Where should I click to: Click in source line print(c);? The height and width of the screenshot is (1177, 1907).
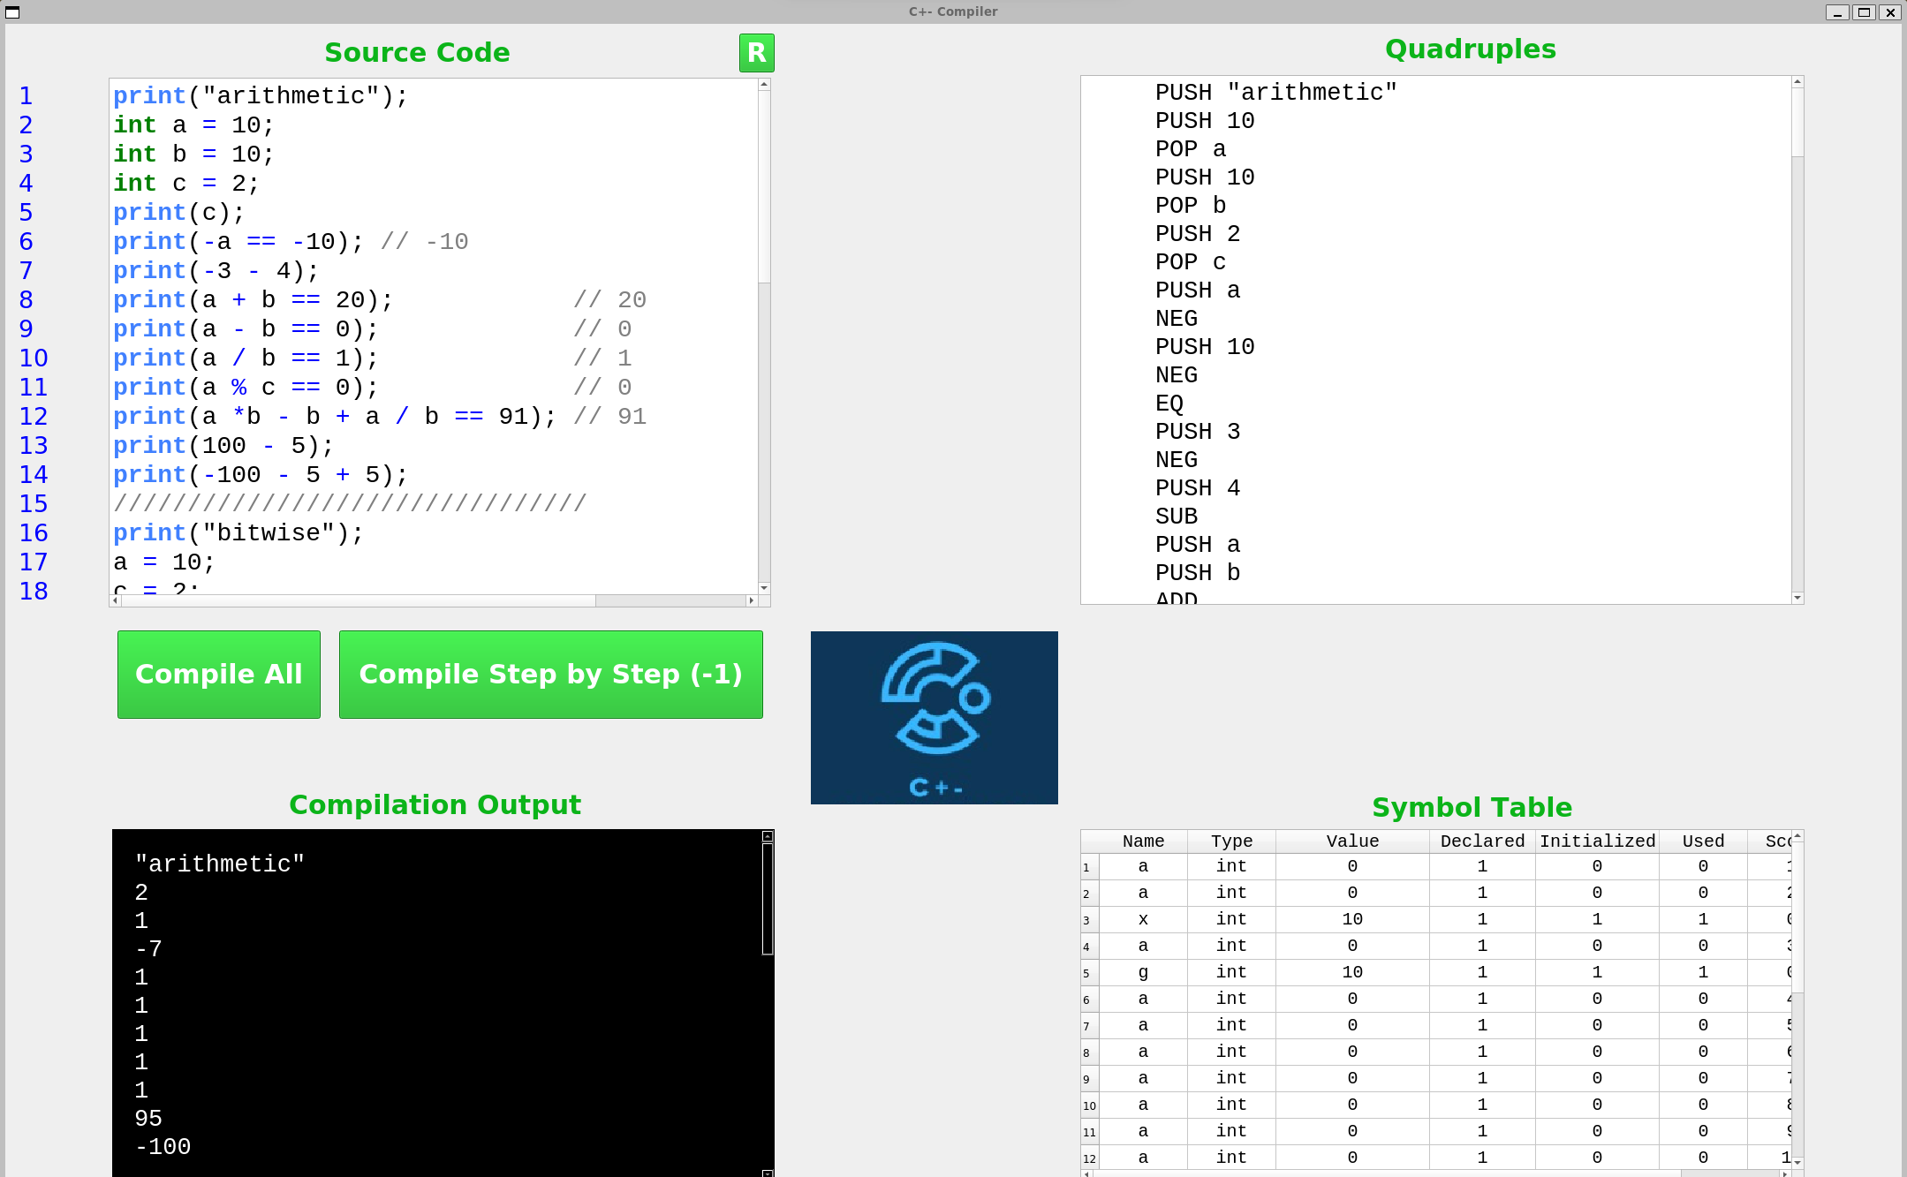point(178,213)
